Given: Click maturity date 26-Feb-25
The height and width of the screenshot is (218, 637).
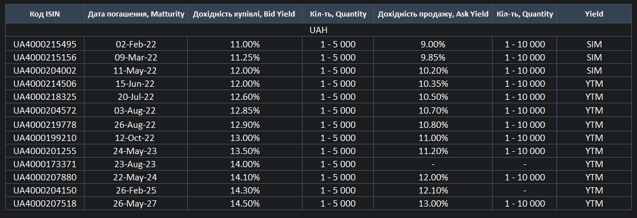Looking at the screenshot, I should point(136,190).
